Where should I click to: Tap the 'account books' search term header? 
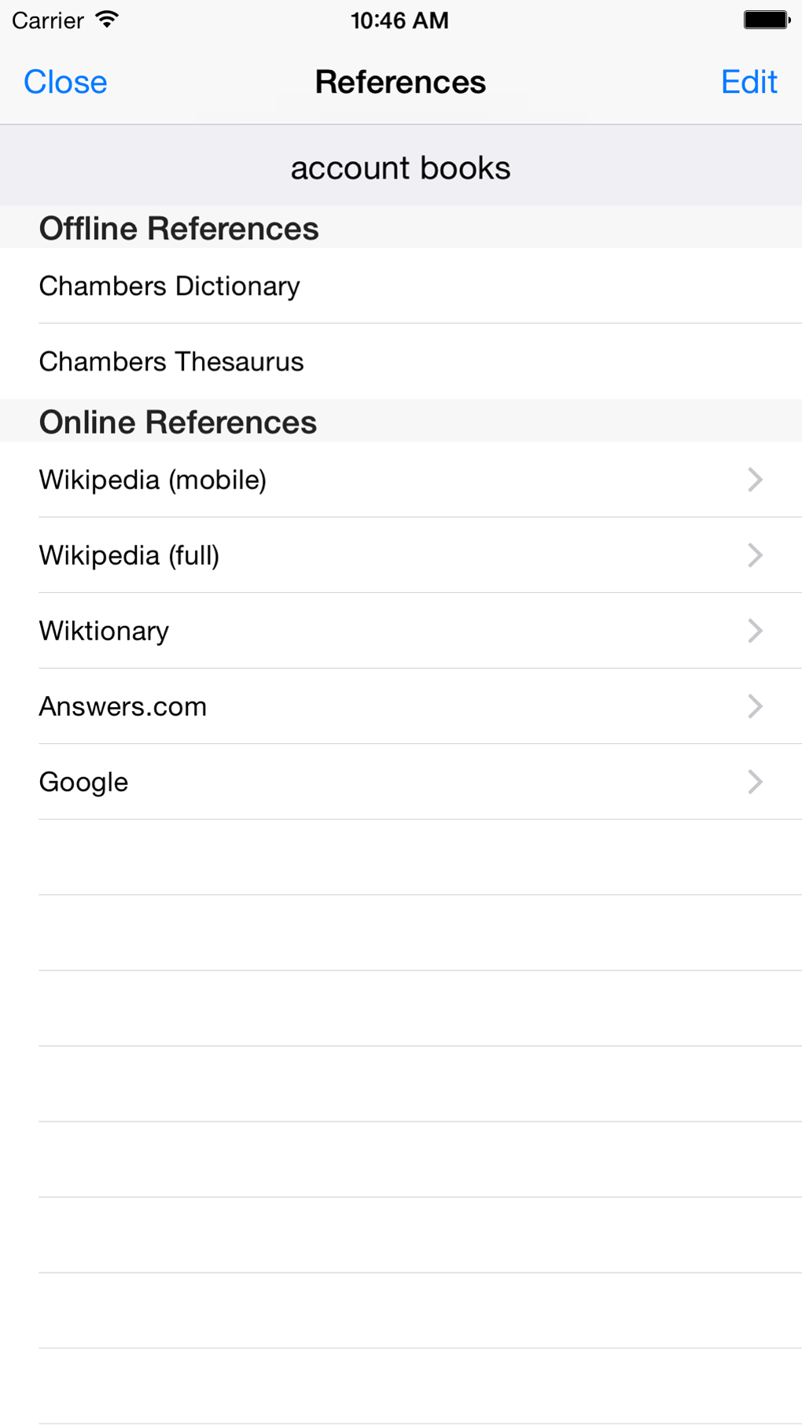(x=400, y=168)
